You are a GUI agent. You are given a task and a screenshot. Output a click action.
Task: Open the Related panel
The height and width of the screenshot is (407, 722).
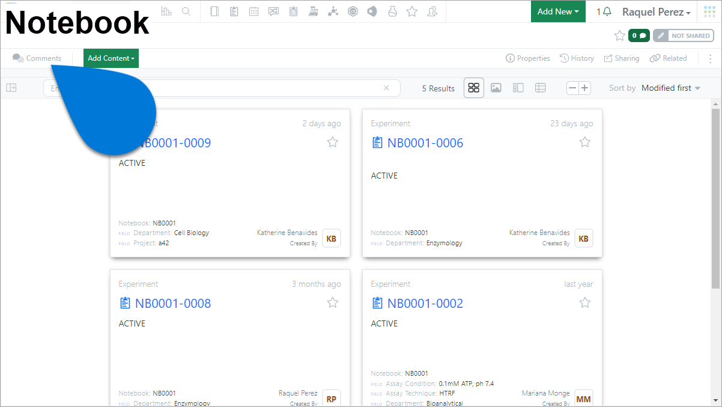click(x=668, y=58)
